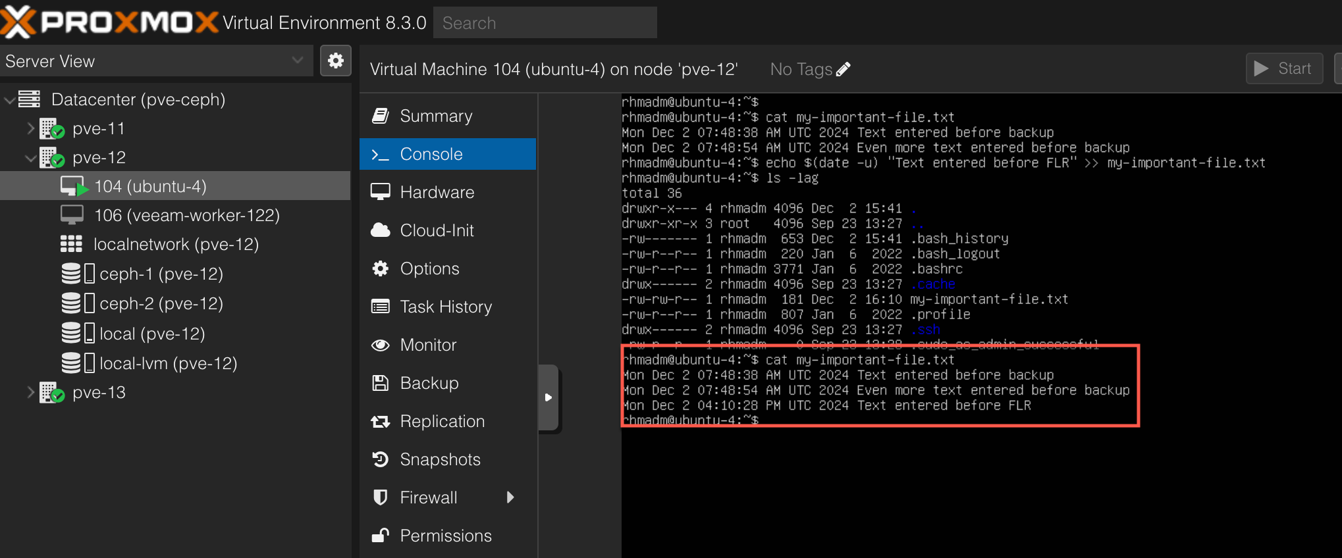Open the Replication menu item
This screenshot has width=1342, height=558.
tap(448, 421)
